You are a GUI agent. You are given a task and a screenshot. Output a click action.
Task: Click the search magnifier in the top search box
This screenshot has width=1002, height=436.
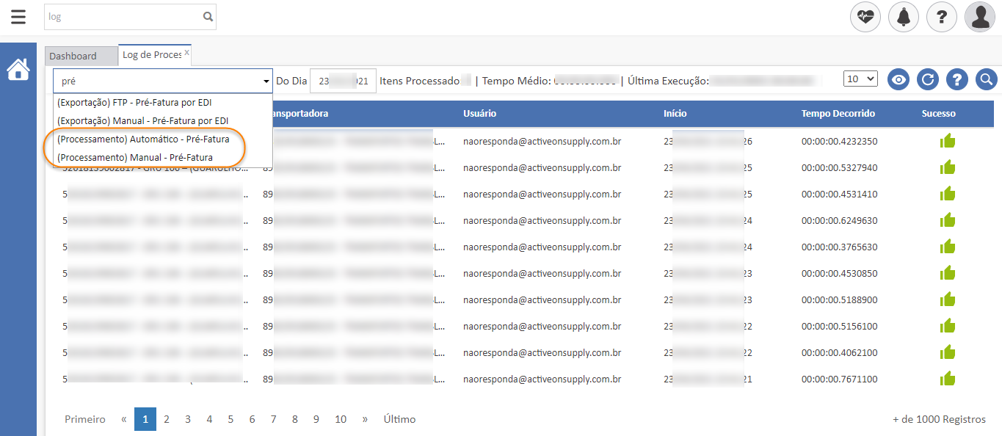(x=208, y=16)
